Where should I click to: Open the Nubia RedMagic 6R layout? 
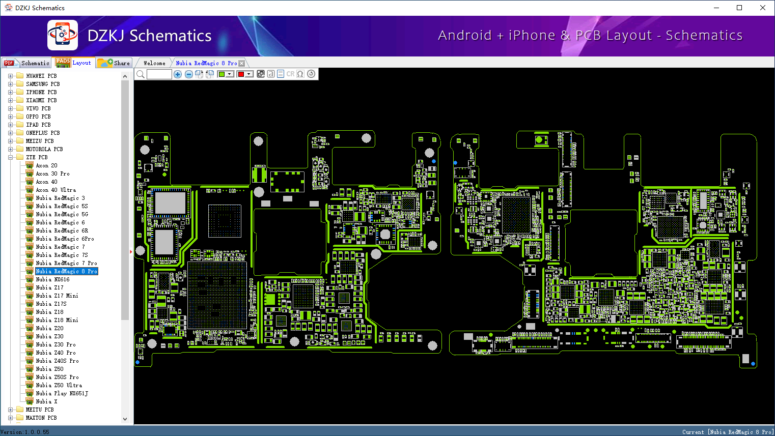coord(62,230)
